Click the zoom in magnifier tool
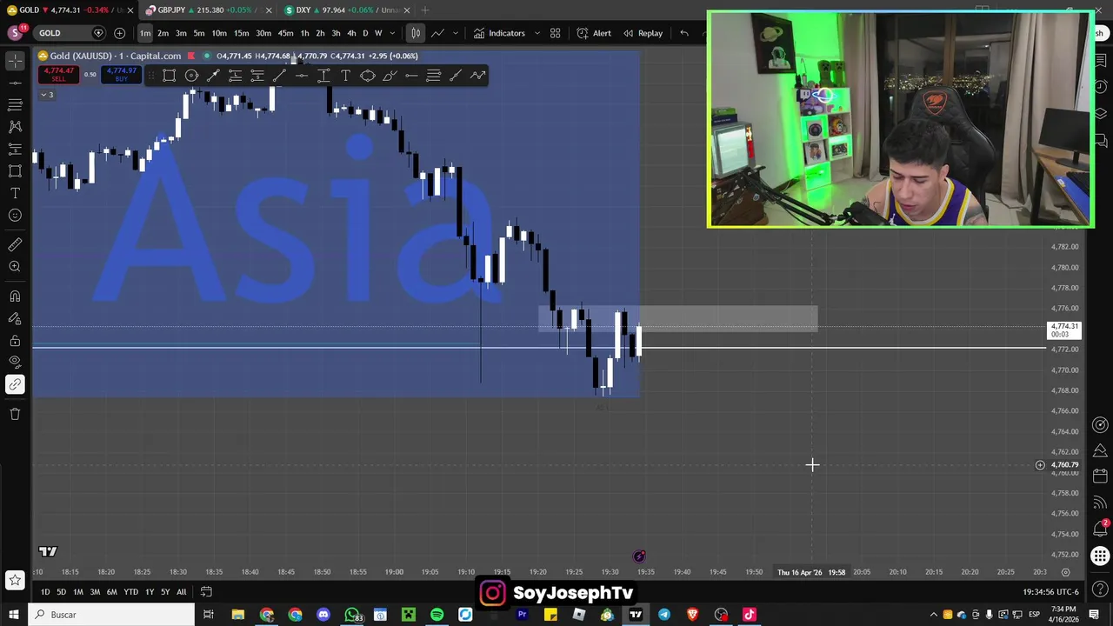 point(15,267)
